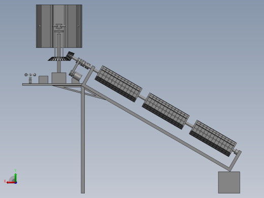
Task: Select the uppermost brush roller
Action: point(118,84)
